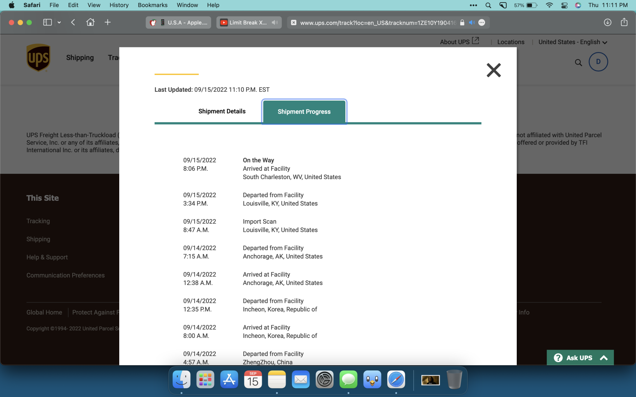Toggle the audio icon in the UPS address bar
Viewport: 636px width, 397px height.
pyautogui.click(x=472, y=23)
